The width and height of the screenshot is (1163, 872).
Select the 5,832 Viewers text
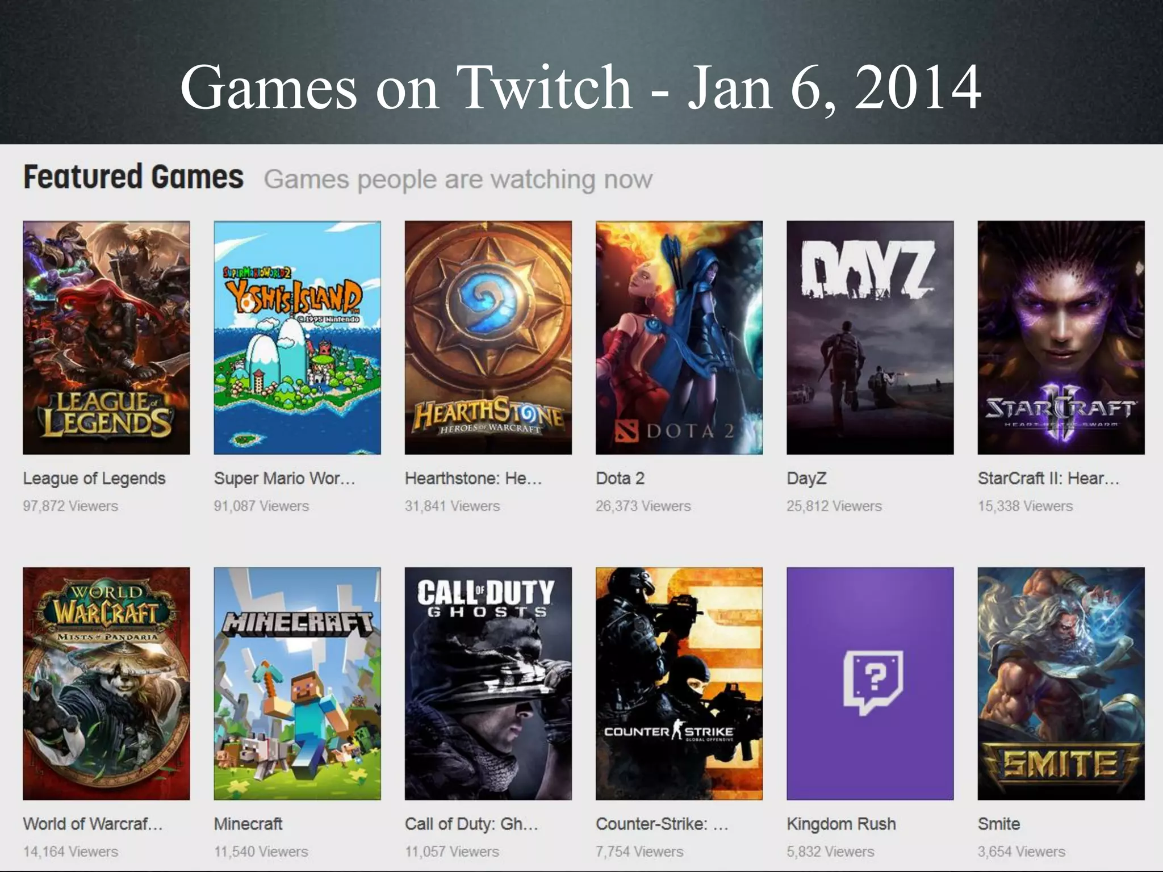830,852
